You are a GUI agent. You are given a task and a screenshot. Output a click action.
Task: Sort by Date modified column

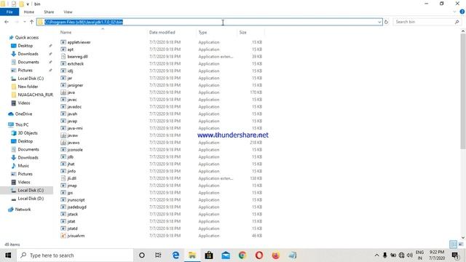(x=162, y=32)
